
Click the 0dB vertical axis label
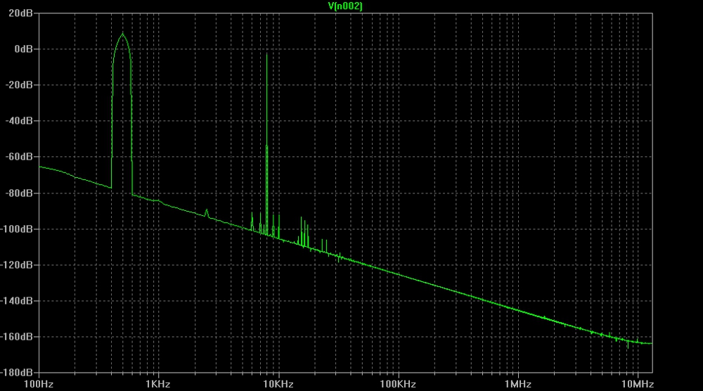pos(25,49)
